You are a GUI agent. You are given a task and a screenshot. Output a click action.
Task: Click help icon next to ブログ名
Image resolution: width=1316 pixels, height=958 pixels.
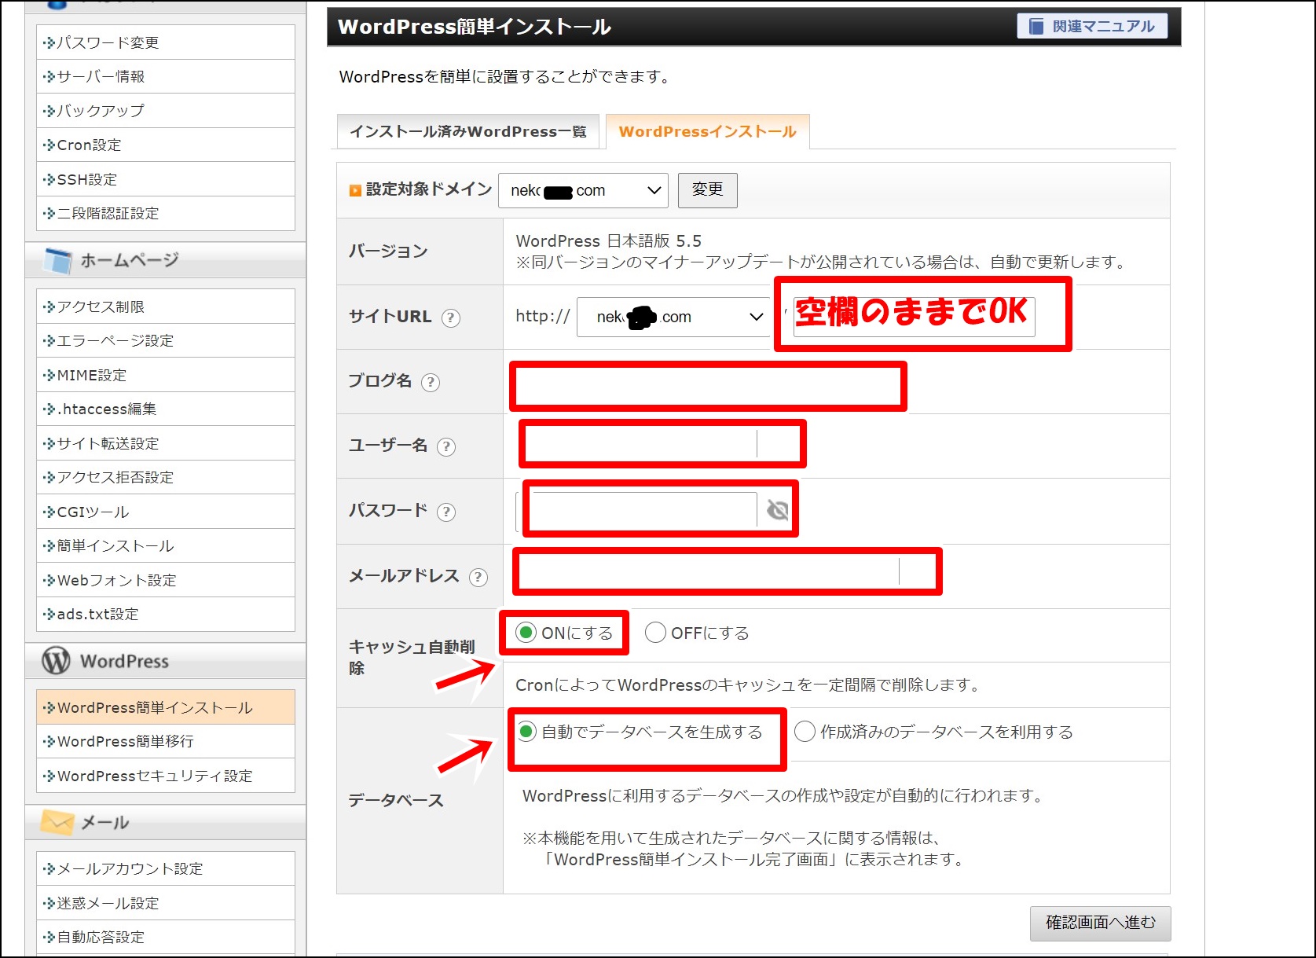[x=430, y=382]
